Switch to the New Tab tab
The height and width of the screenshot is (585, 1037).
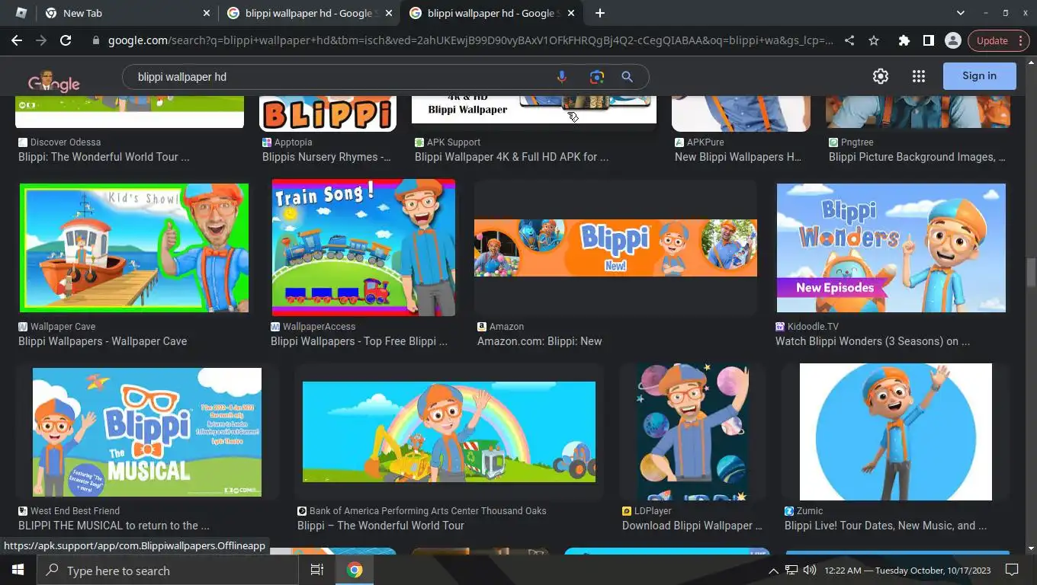126,13
